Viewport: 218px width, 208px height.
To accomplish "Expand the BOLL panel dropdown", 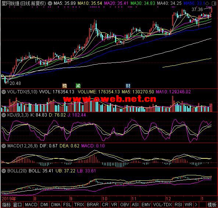I will coord(4,171).
